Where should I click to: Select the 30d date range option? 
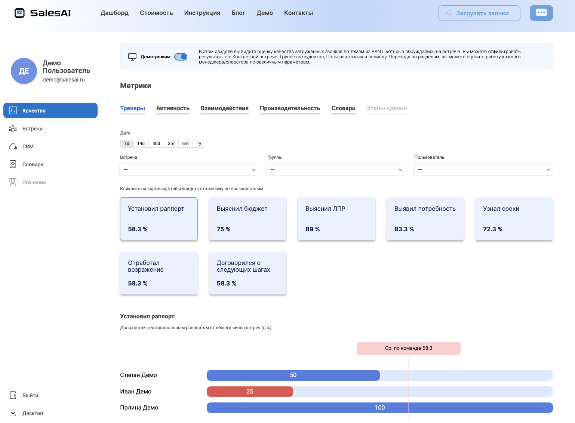(x=156, y=143)
